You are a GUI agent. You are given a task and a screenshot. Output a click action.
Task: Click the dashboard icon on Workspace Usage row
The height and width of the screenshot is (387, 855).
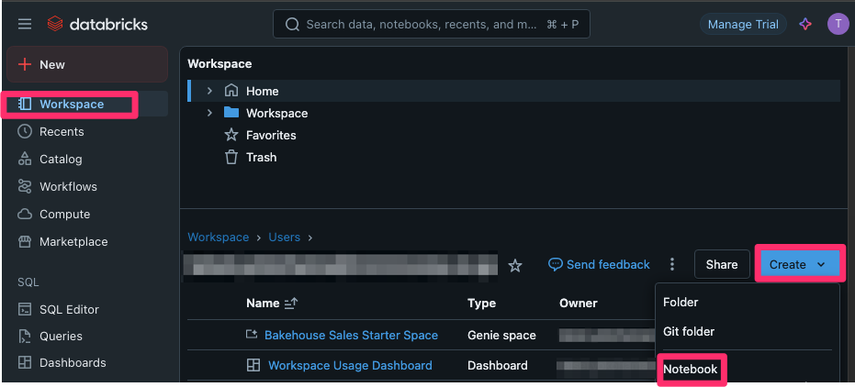point(253,365)
